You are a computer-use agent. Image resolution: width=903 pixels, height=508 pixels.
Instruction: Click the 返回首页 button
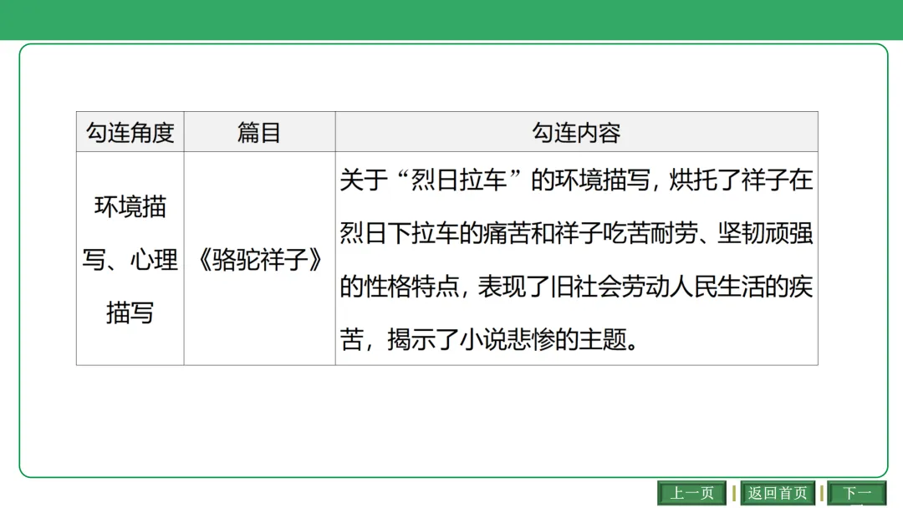point(778,493)
